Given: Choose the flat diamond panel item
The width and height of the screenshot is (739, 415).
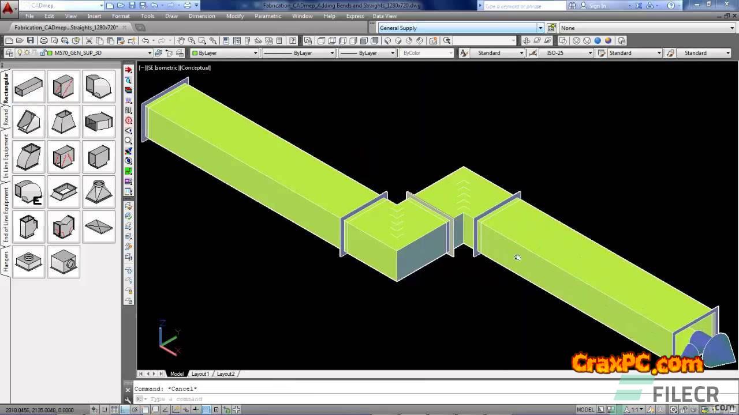Looking at the screenshot, I should tap(99, 227).
